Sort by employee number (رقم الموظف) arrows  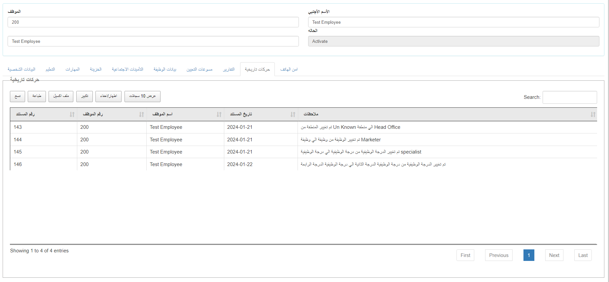point(141,114)
